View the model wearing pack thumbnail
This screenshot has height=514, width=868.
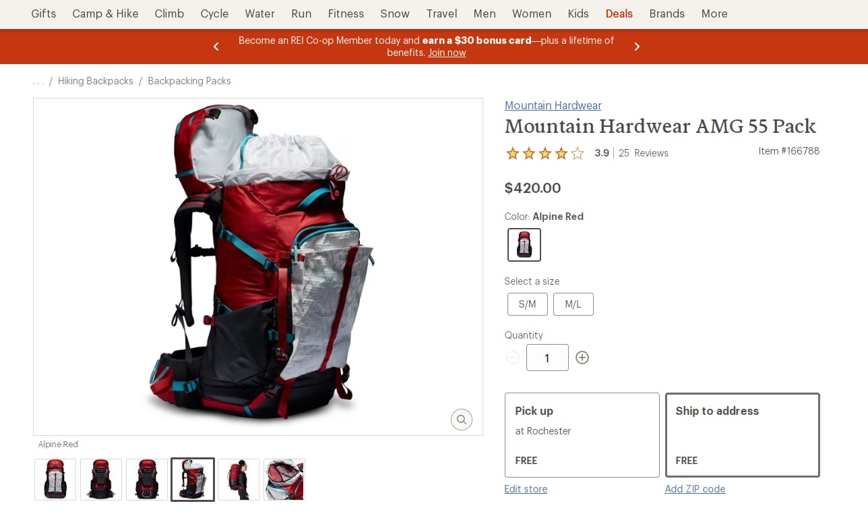click(x=239, y=480)
